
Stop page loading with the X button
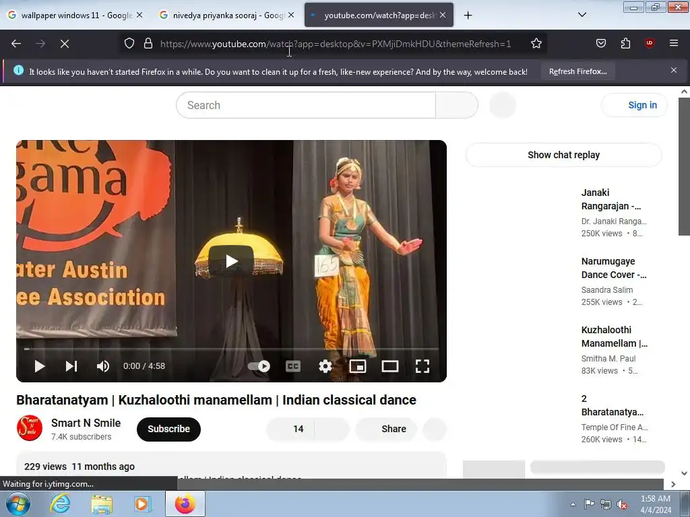65,44
